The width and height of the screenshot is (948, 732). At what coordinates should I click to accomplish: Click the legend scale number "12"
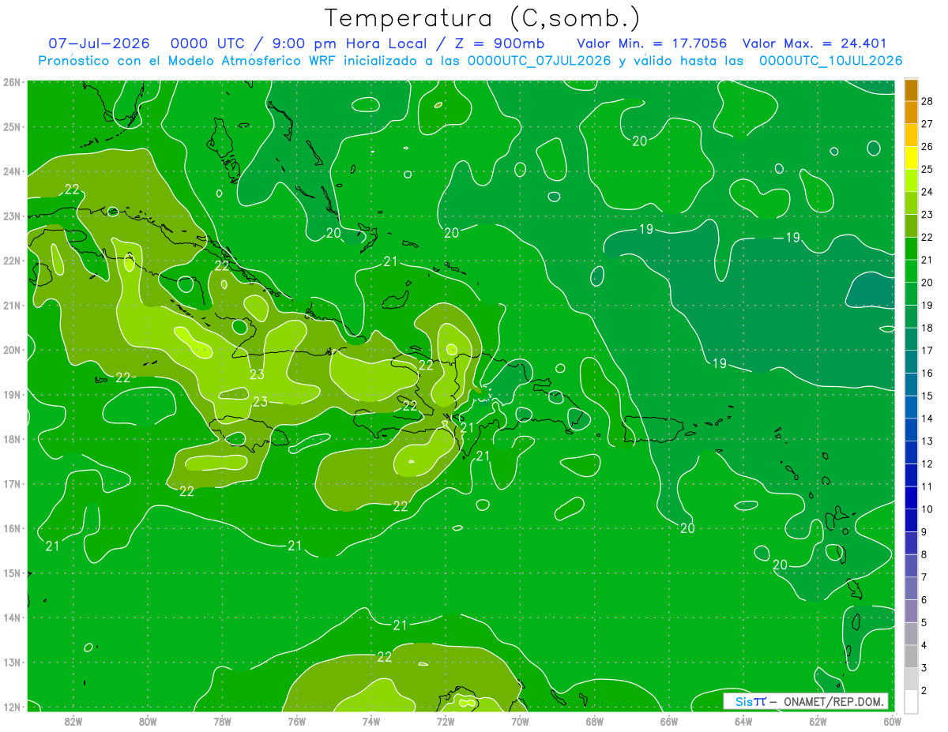[927, 464]
